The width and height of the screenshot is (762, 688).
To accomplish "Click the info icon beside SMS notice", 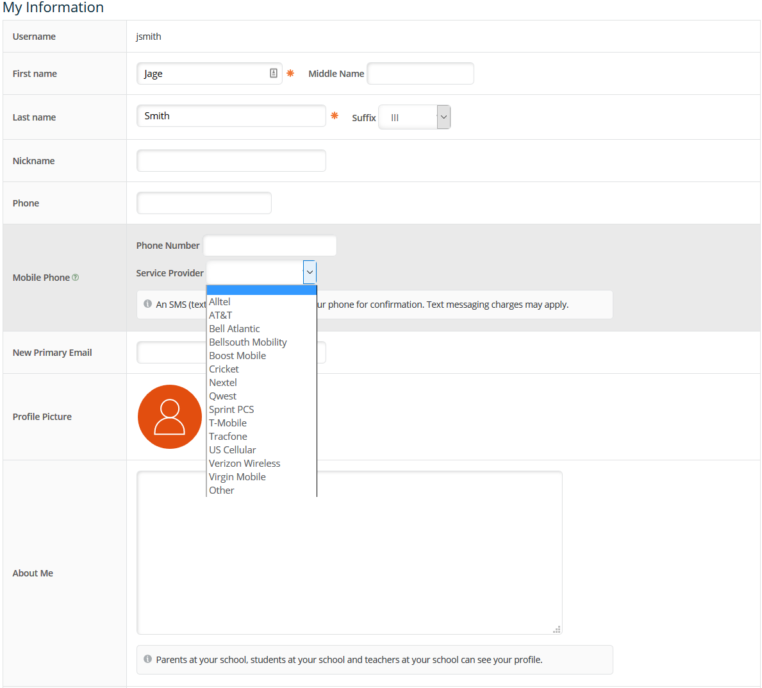I will (x=148, y=304).
